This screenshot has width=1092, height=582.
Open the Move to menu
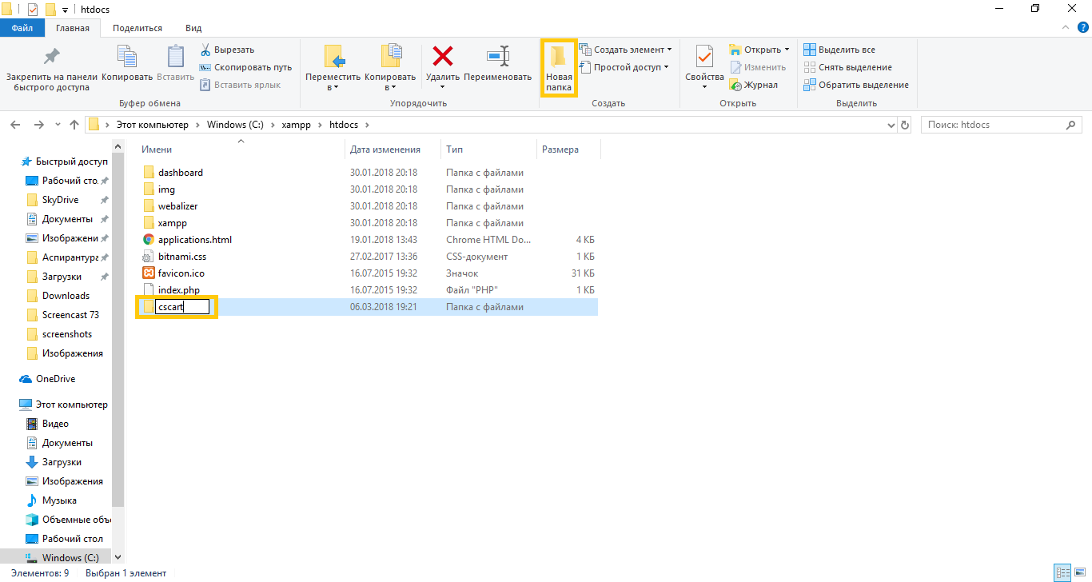coord(333,68)
